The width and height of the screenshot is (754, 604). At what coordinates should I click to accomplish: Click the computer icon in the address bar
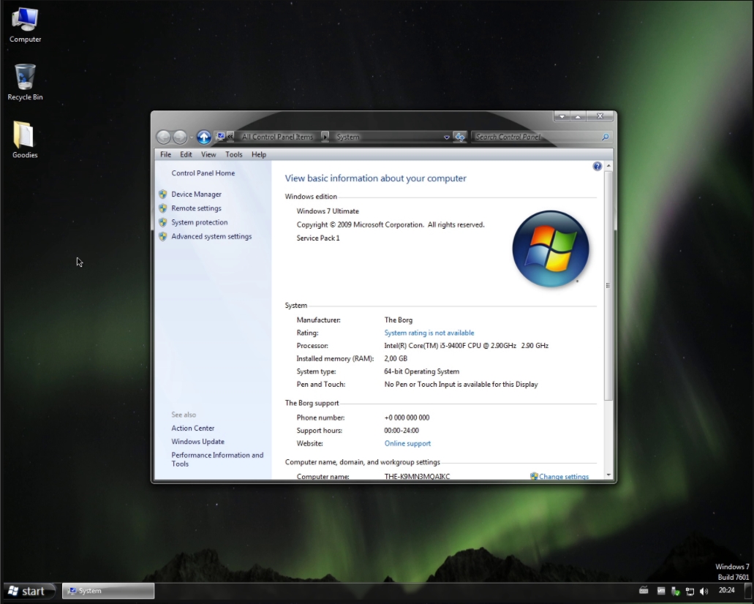tap(221, 137)
